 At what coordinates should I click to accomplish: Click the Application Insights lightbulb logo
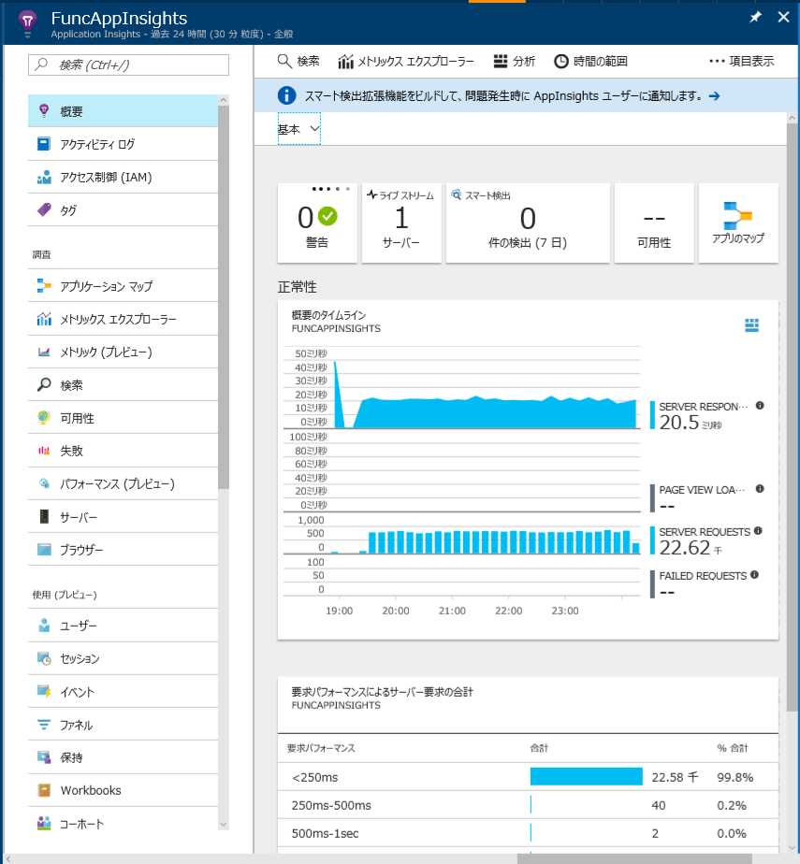27,22
